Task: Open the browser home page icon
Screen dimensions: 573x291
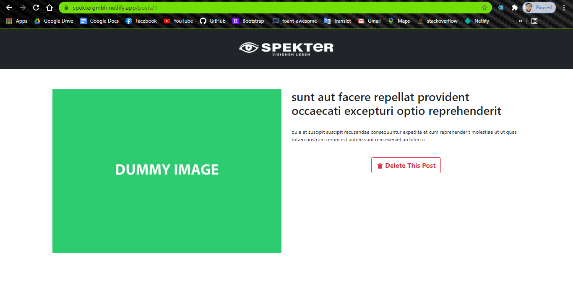Action: pyautogui.click(x=49, y=8)
